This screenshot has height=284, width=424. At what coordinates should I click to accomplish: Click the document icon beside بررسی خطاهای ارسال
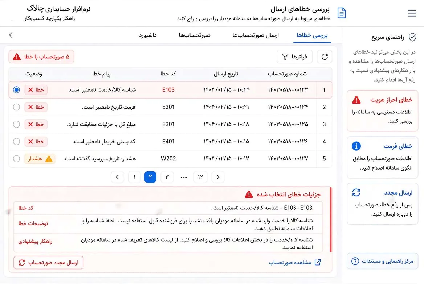342,13
